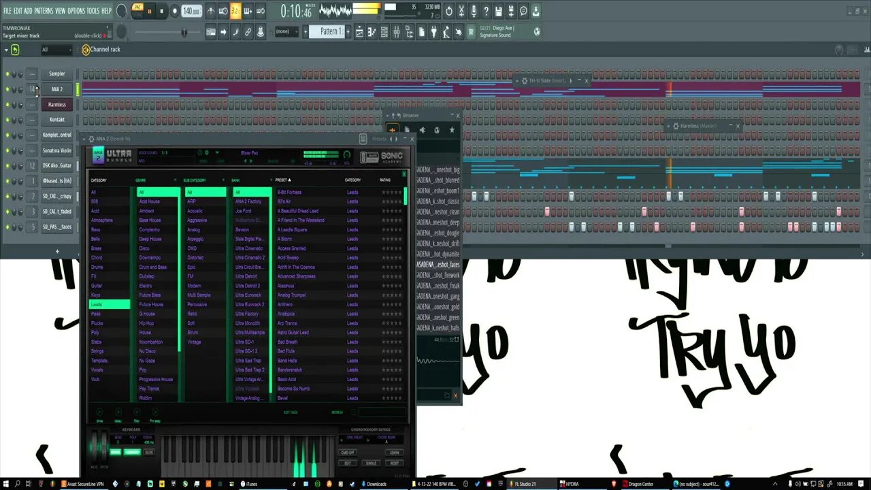The width and height of the screenshot is (871, 490).
Task: Click the microphone recording icon
Action: pos(474,11)
